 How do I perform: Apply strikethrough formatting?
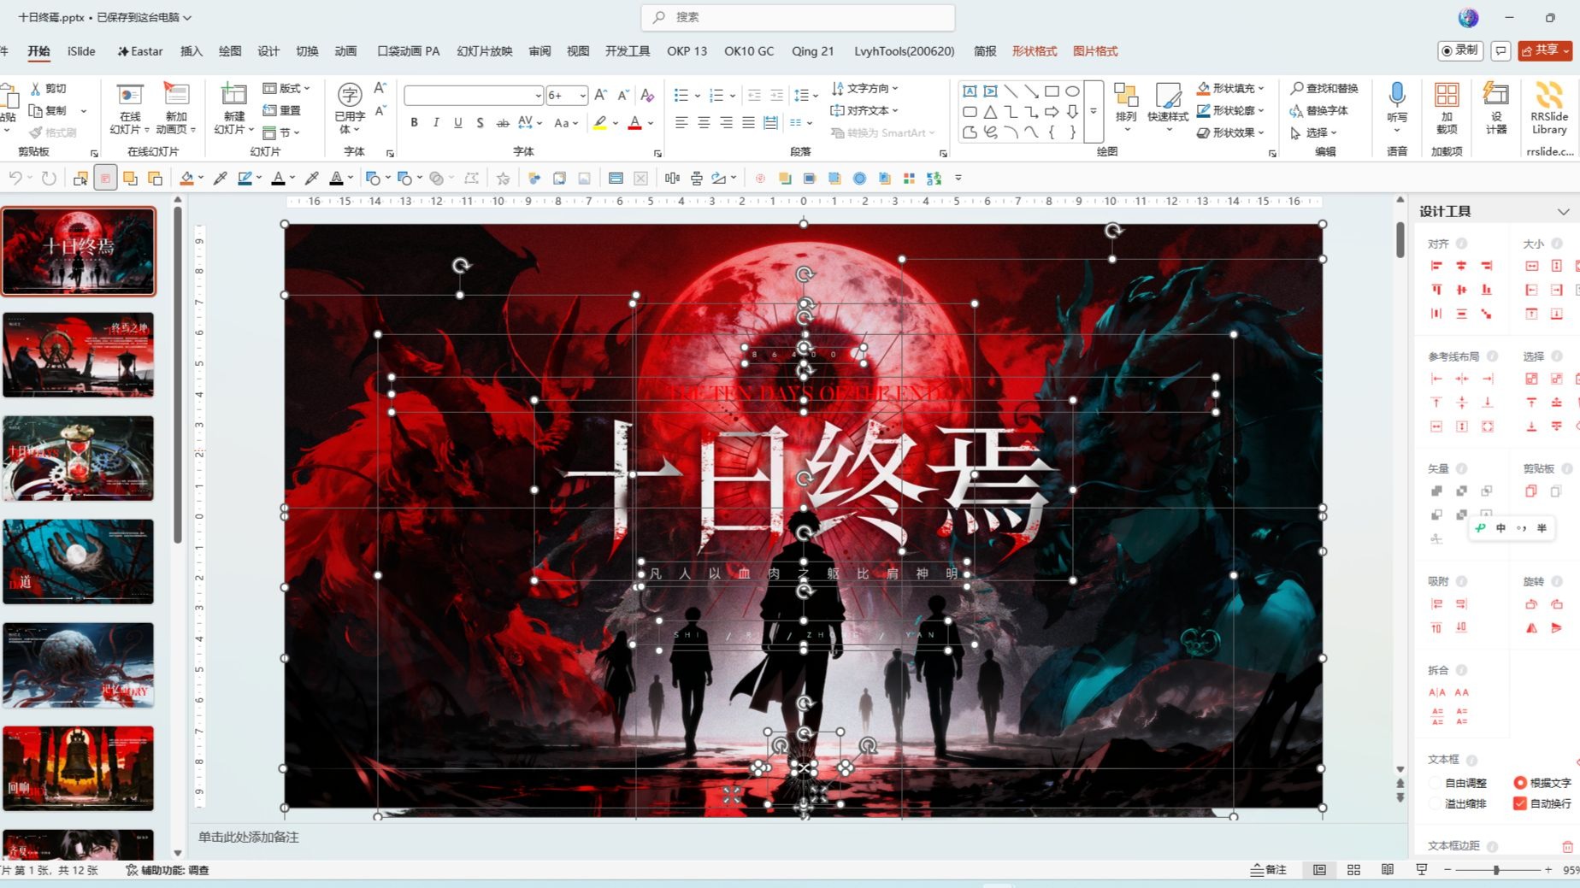coord(503,123)
